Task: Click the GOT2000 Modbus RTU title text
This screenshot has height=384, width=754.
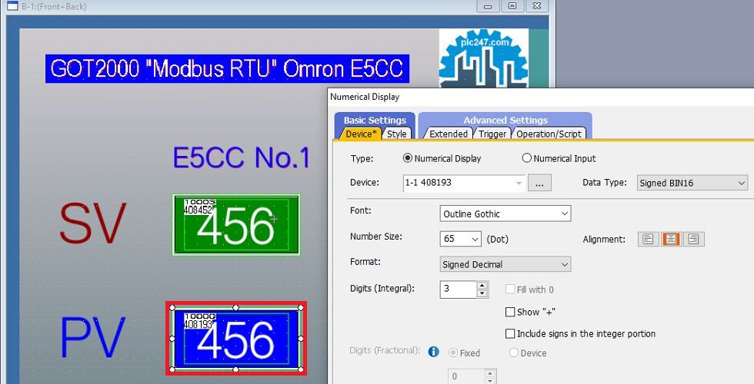Action: pyautogui.click(x=227, y=68)
